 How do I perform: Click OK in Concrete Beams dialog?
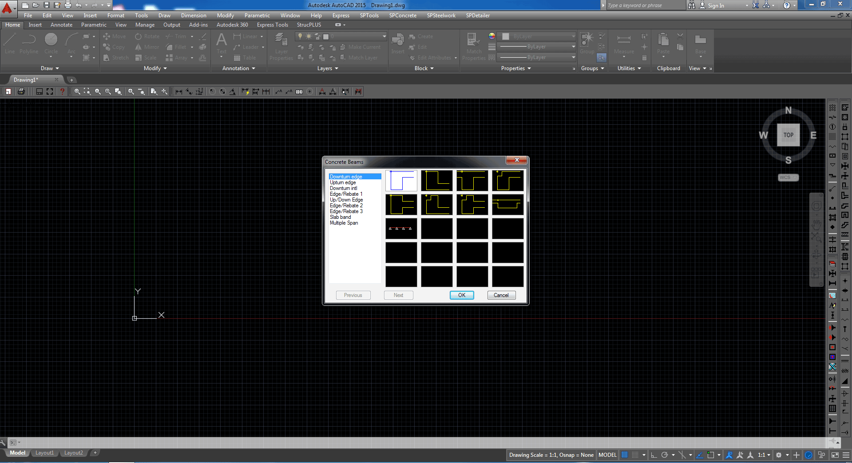tap(462, 295)
